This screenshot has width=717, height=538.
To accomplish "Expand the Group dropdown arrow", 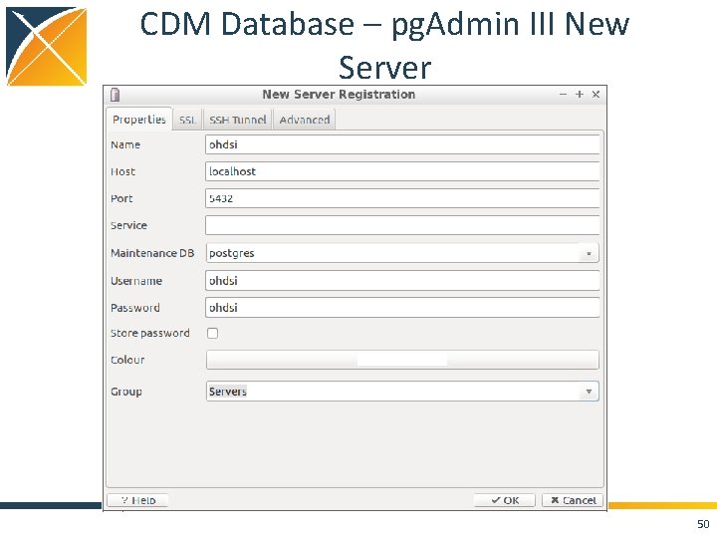I will [x=589, y=392].
